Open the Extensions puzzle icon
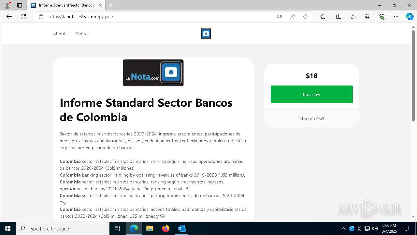 pos(323,17)
